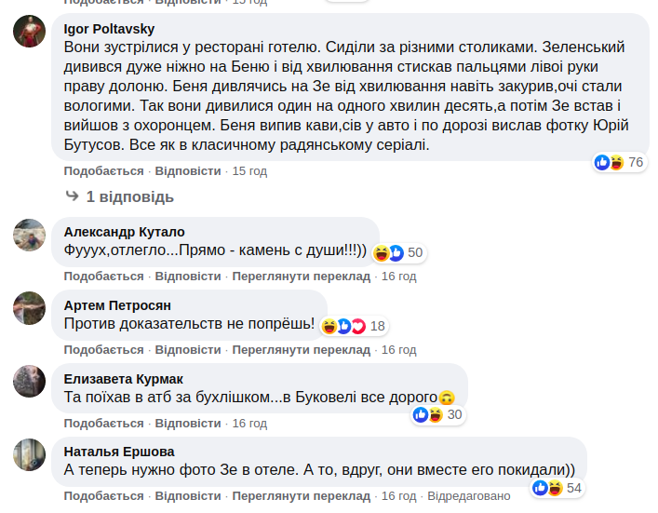Like Наталья Ершова's comment

coord(103,496)
